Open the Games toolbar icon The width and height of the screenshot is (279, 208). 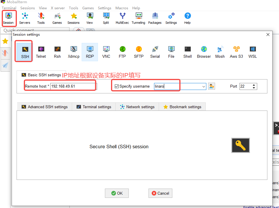[57, 19]
